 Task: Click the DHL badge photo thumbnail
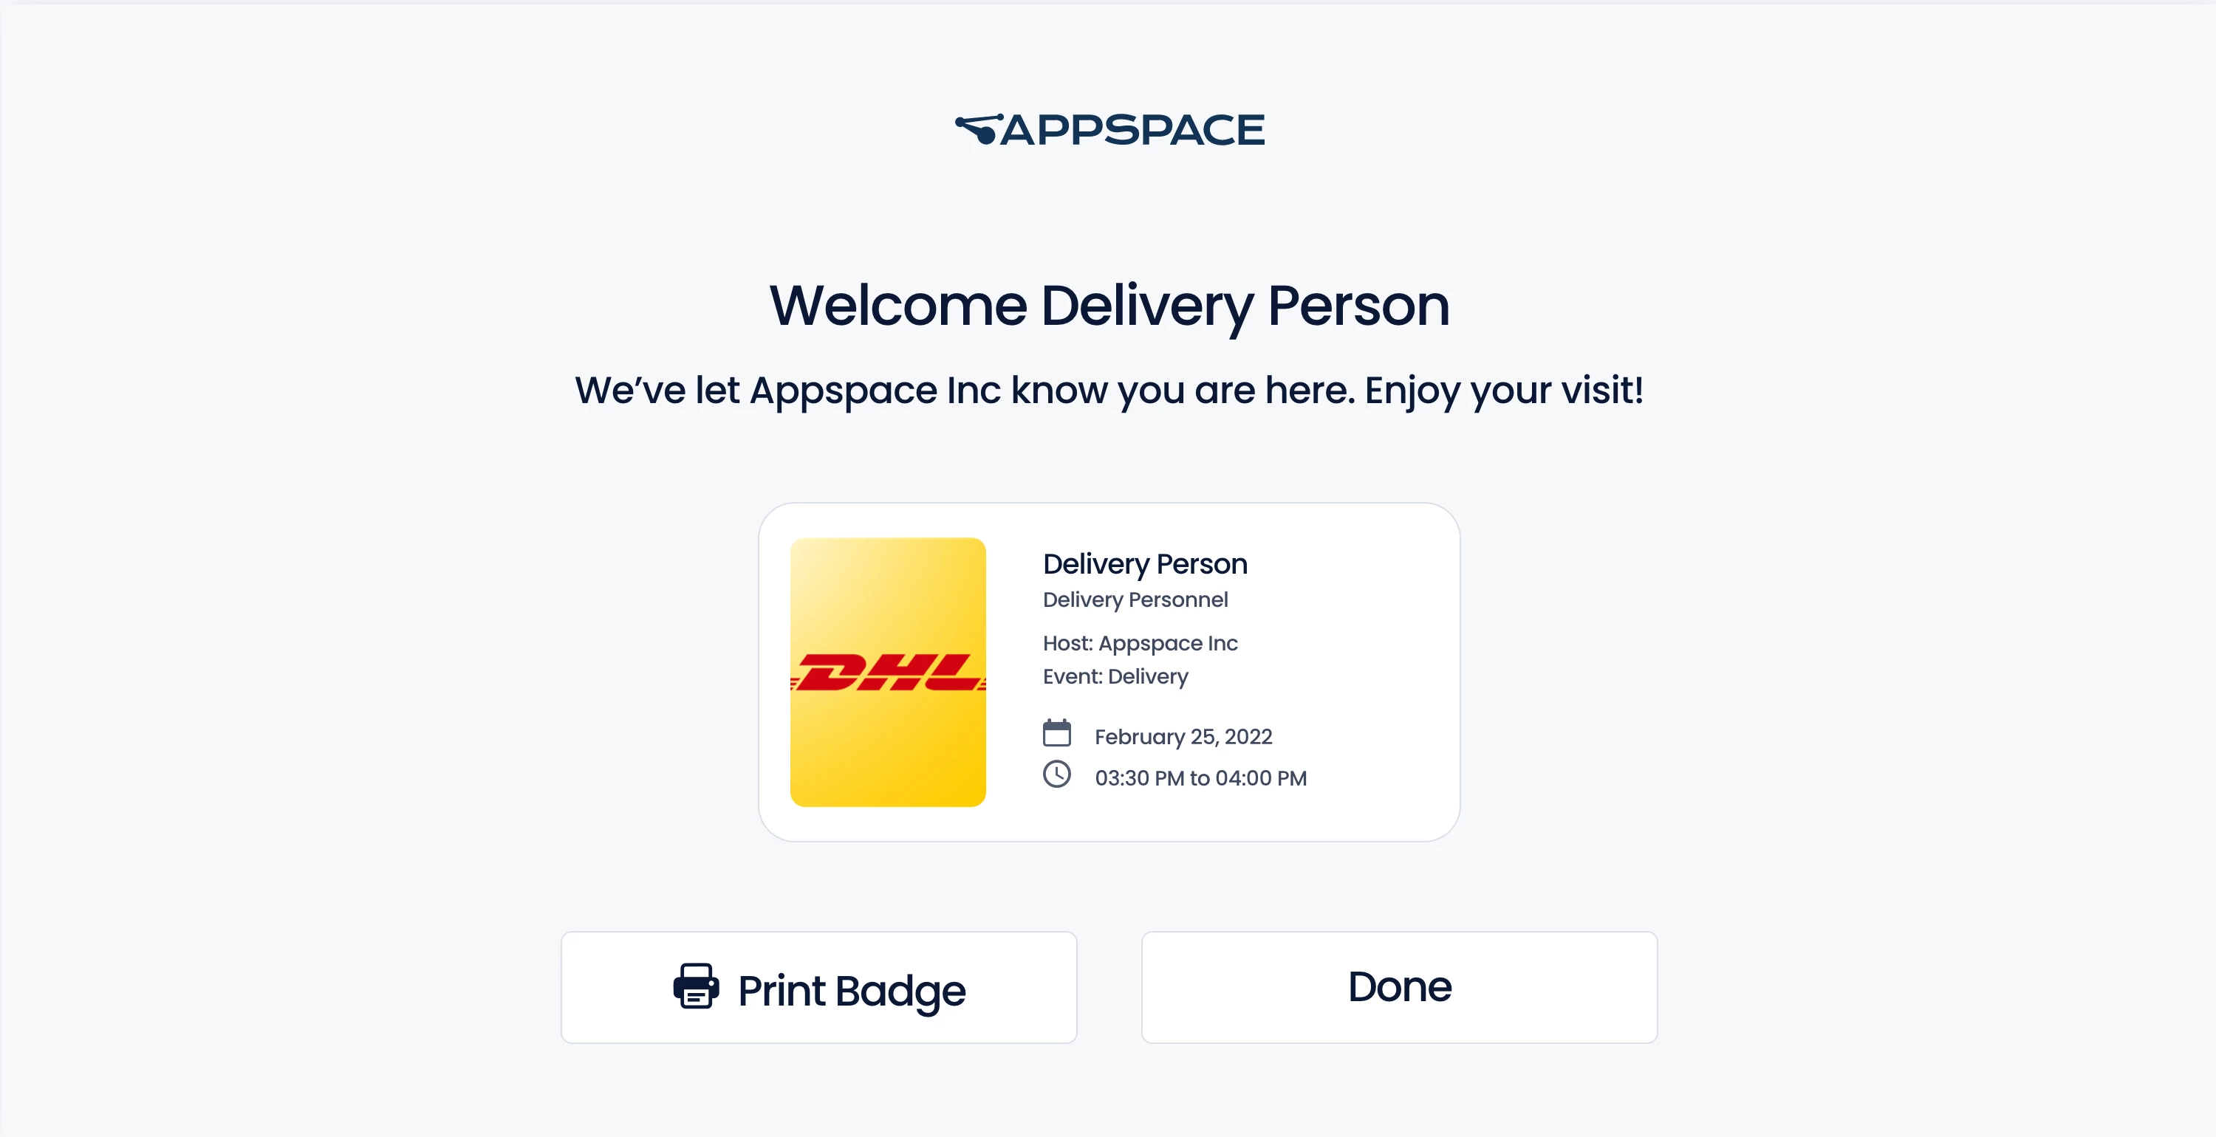pyautogui.click(x=888, y=672)
